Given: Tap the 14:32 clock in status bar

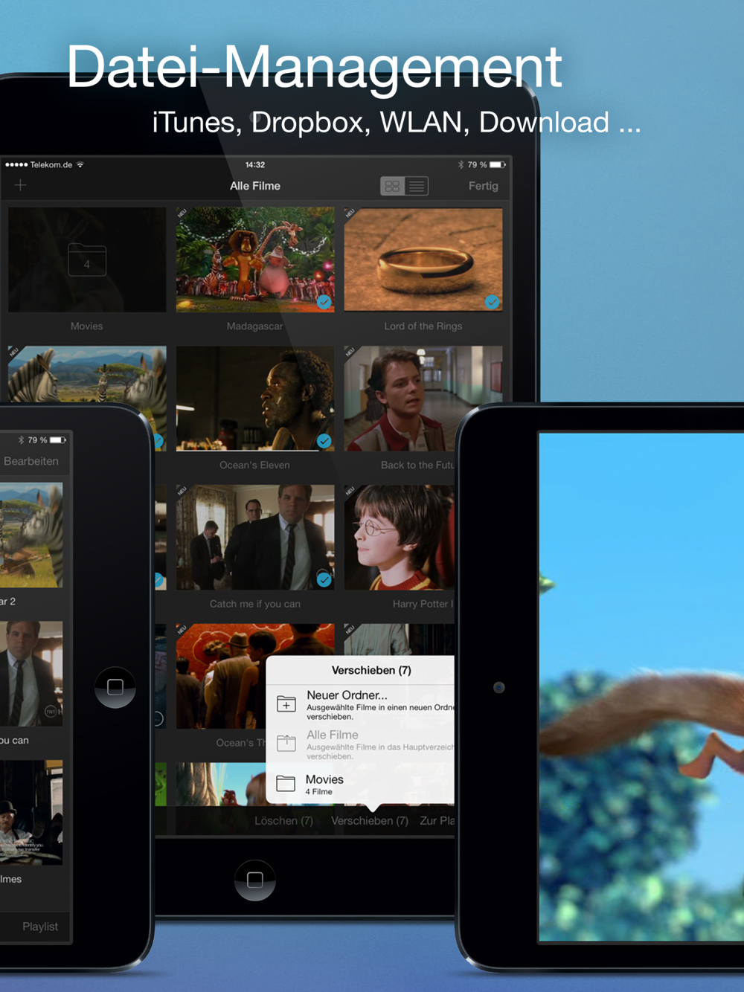Looking at the screenshot, I should (x=255, y=164).
